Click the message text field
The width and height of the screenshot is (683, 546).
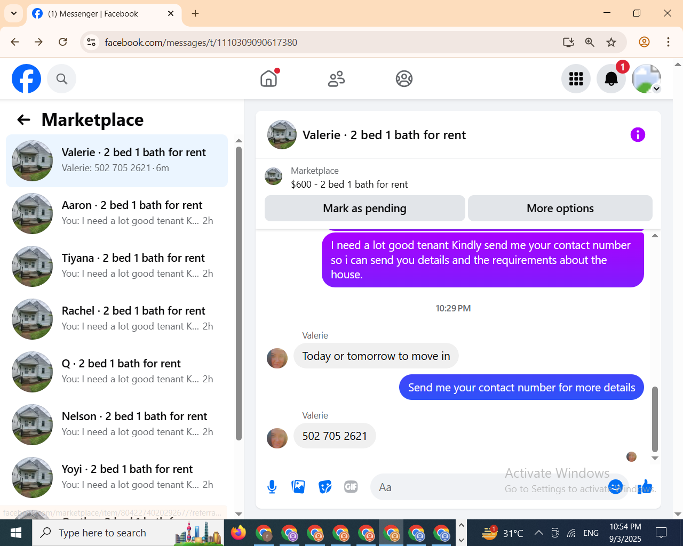point(491,487)
